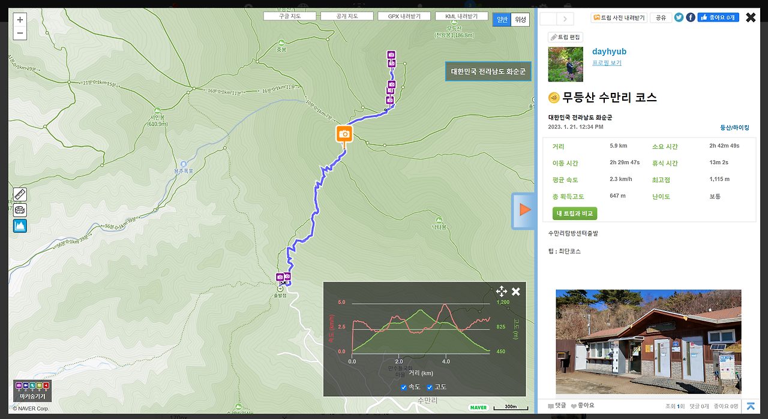Open the photo marker left of the start point
Viewport: 768px width, 419px height.
[x=280, y=277]
